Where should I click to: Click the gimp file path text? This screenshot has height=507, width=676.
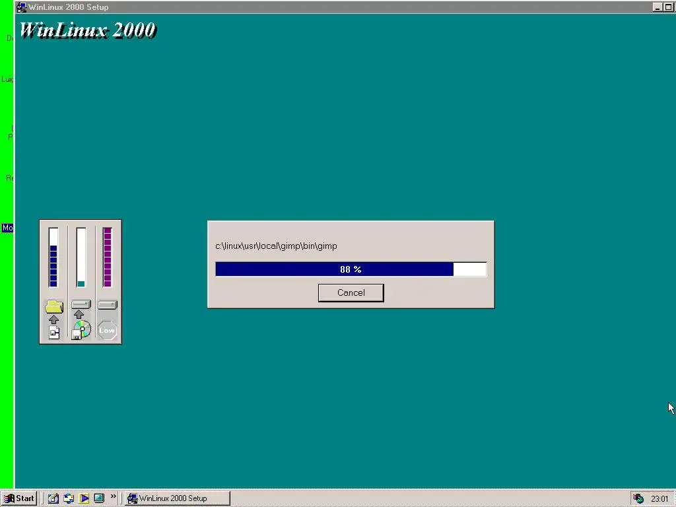[276, 246]
